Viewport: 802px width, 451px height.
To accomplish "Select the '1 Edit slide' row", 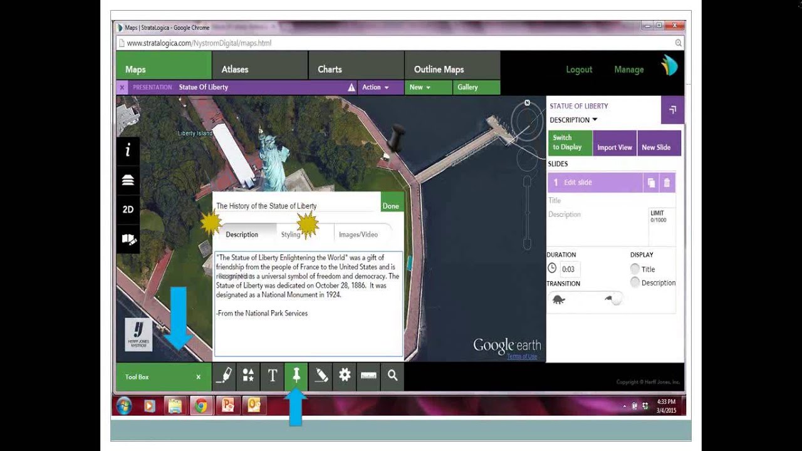I will (596, 182).
